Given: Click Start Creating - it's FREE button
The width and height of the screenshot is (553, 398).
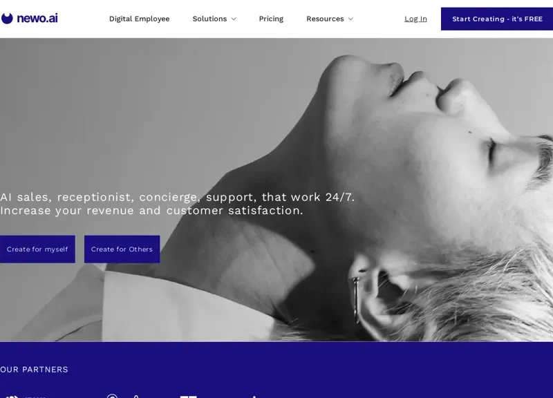Looking at the screenshot, I should pos(497,19).
